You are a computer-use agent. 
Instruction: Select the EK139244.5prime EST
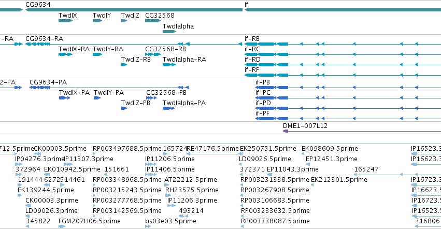pos(20,195)
